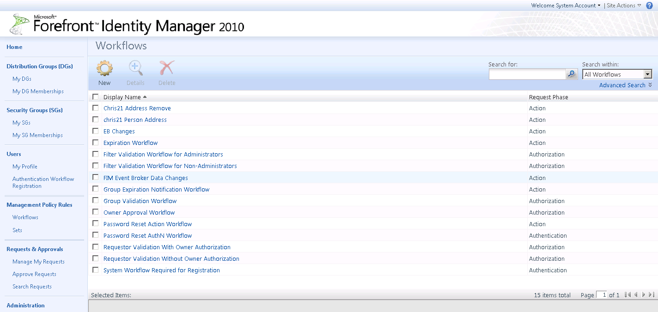Open the help question mark icon

pyautogui.click(x=649, y=6)
